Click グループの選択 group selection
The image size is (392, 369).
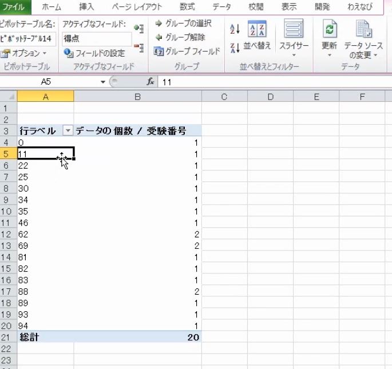pyautogui.click(x=184, y=23)
